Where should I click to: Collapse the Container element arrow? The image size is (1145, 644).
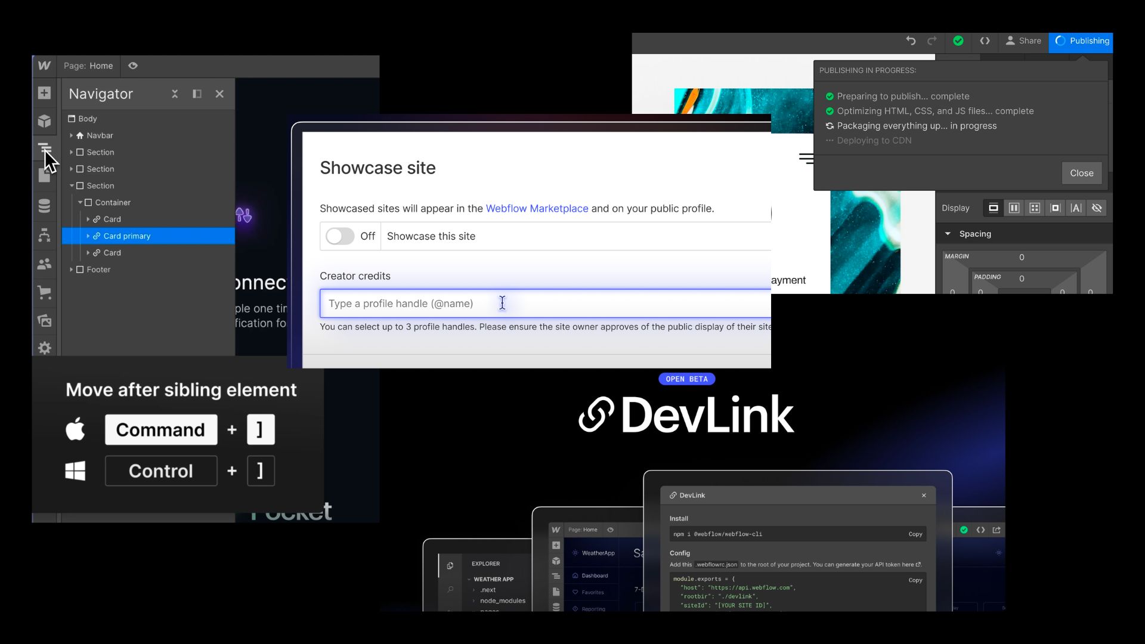tap(80, 203)
